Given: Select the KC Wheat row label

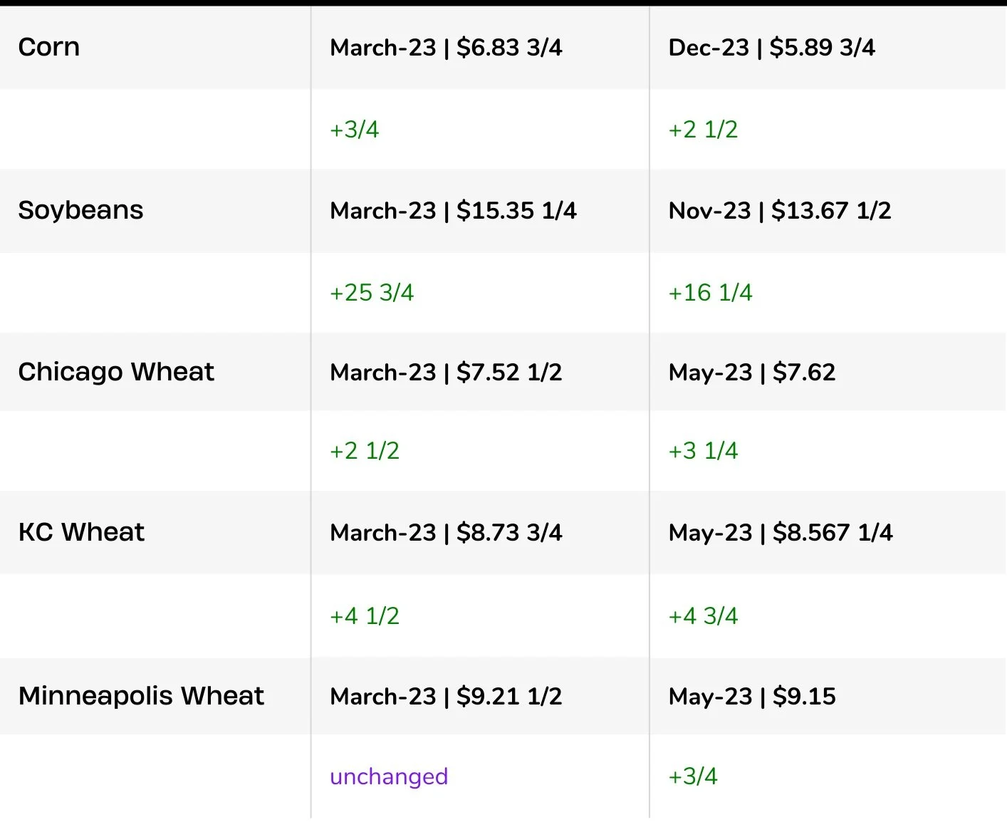Looking at the screenshot, I should point(81,532).
